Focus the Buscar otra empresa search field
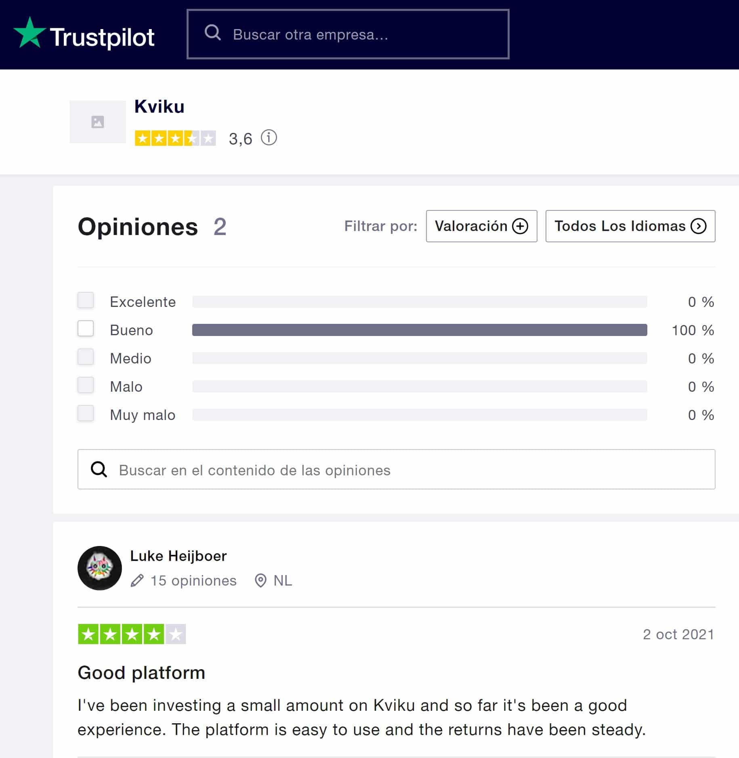The height and width of the screenshot is (758, 739). [x=348, y=34]
